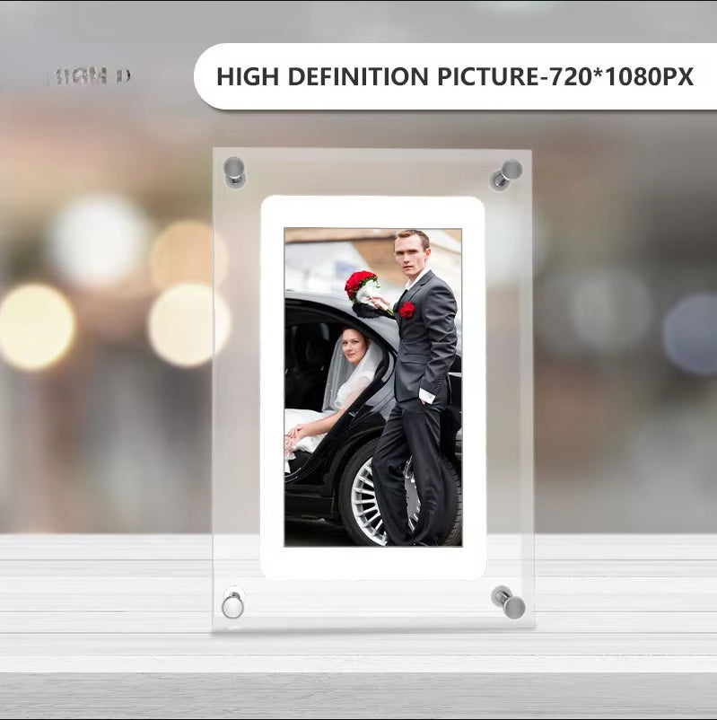Click the large yellow bokeh light at left edge
This screenshot has width=717, height=720.
tap(34, 327)
